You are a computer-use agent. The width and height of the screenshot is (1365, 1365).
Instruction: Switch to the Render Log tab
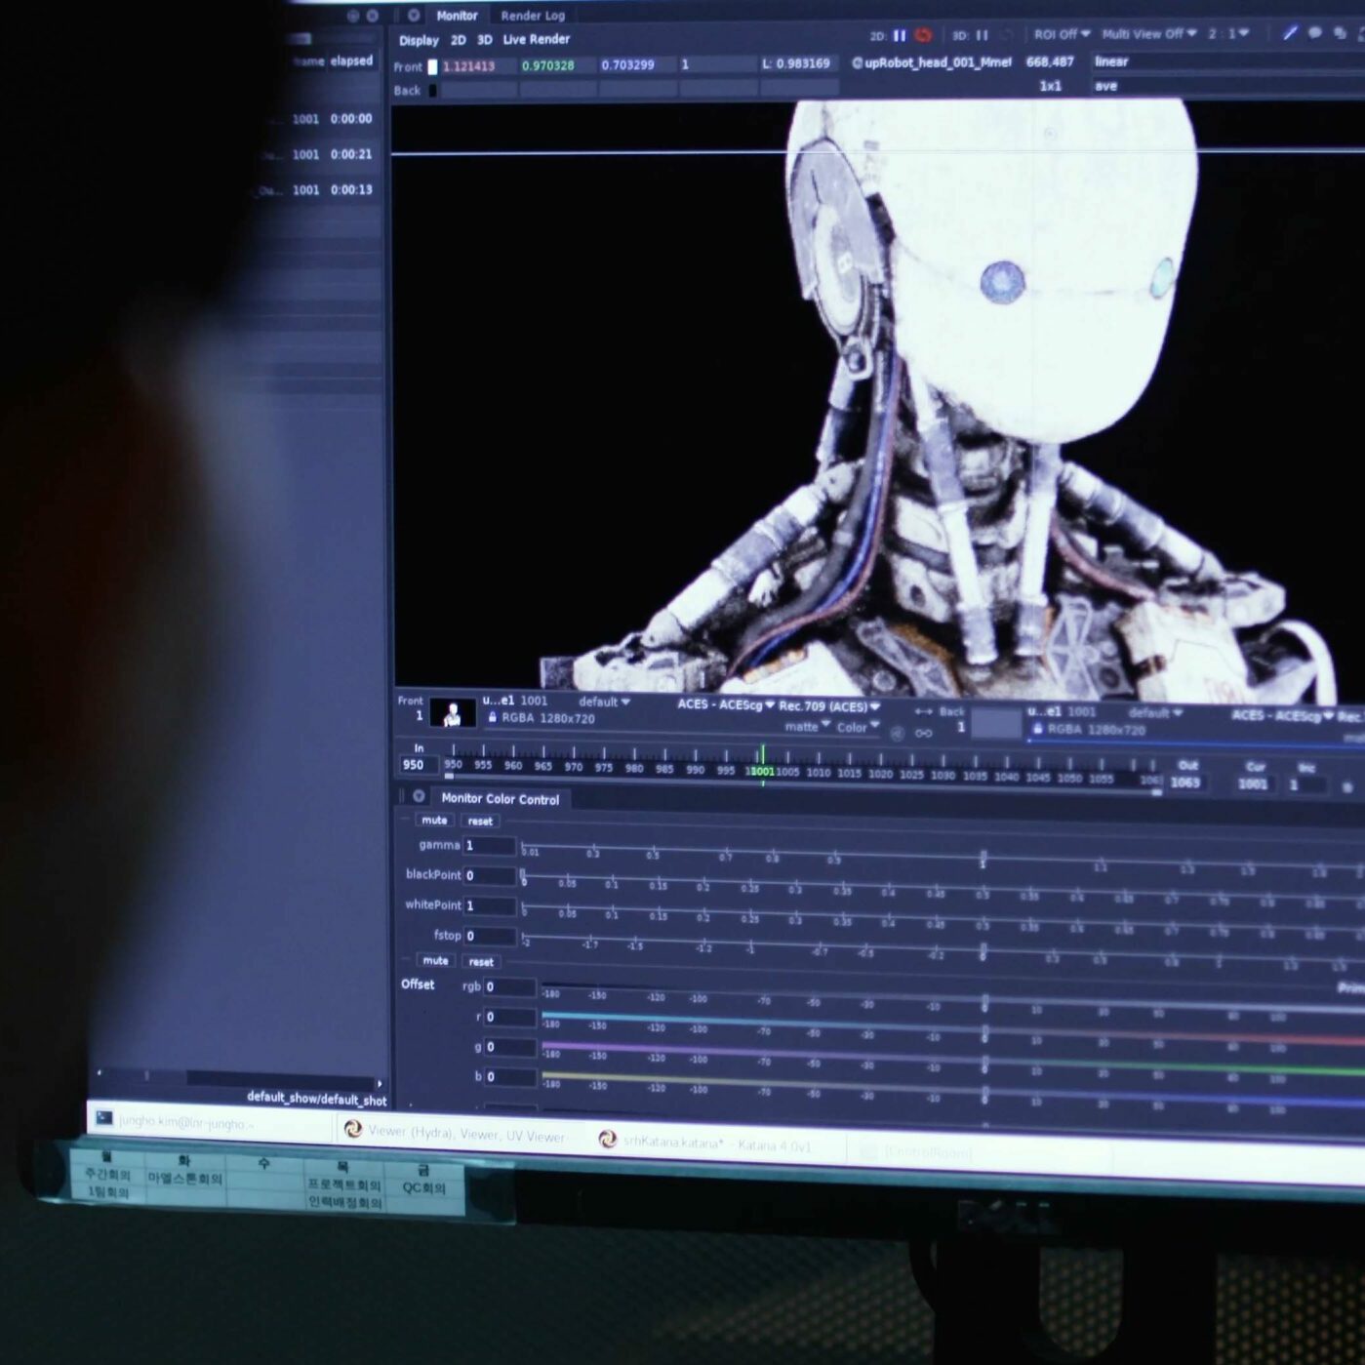point(532,16)
